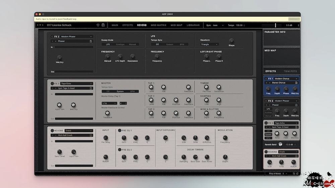This screenshot has width=335, height=188.
Task: Click preset name 017 Licorice Schtuck
Action: click(59, 25)
